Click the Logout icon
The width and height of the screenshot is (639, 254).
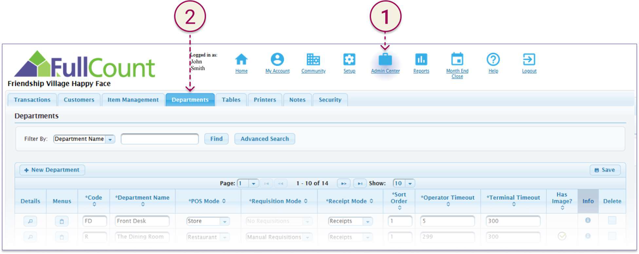pyautogui.click(x=529, y=60)
